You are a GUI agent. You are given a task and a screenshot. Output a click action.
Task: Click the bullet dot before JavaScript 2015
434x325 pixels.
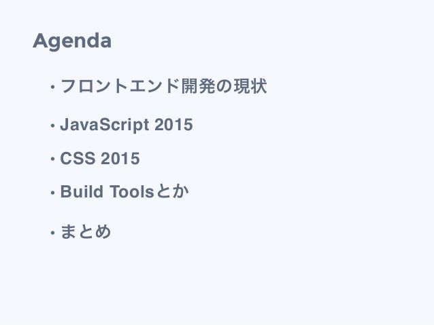coord(52,126)
